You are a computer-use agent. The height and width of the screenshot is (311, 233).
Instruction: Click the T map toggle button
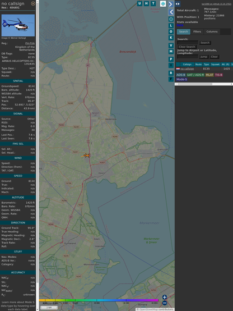[153, 3]
